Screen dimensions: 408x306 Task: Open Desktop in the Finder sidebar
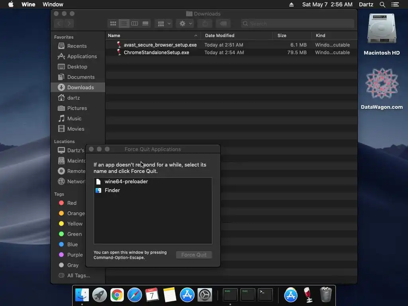click(x=77, y=67)
